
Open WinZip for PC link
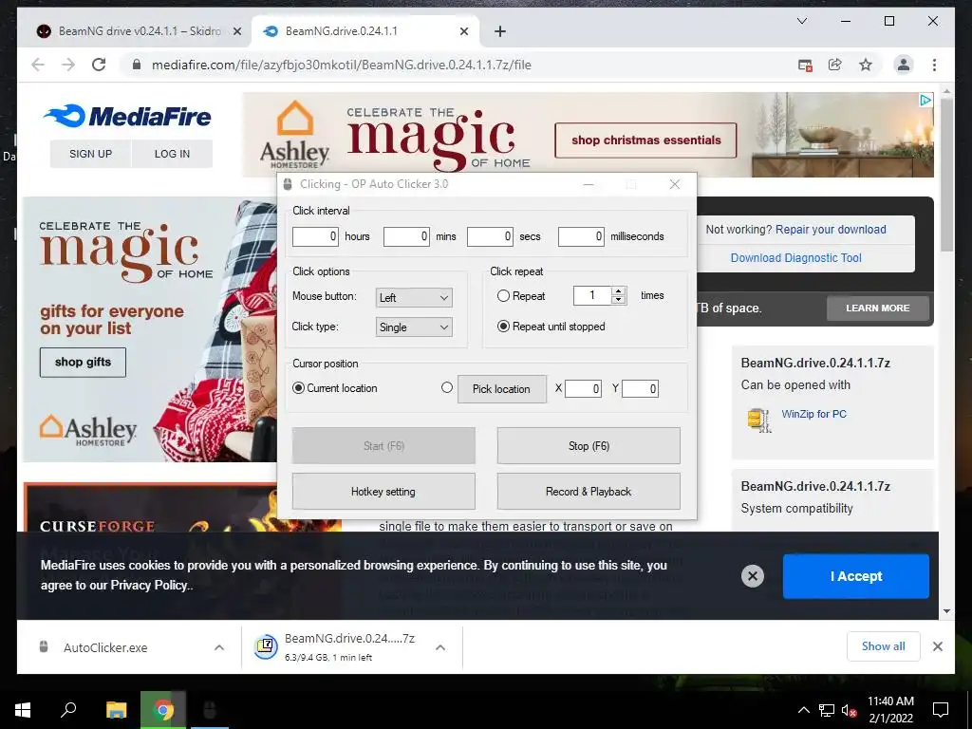(813, 414)
